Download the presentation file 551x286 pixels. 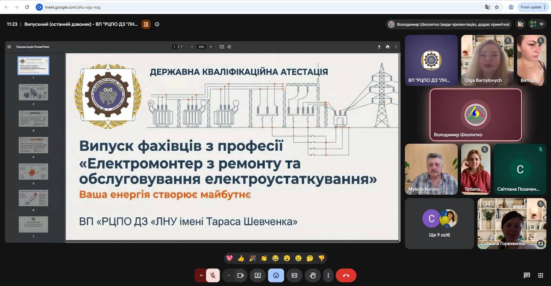[379, 47]
